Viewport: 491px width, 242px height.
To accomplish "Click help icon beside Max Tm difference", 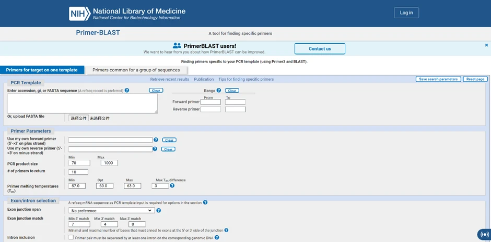I will coord(172,186).
